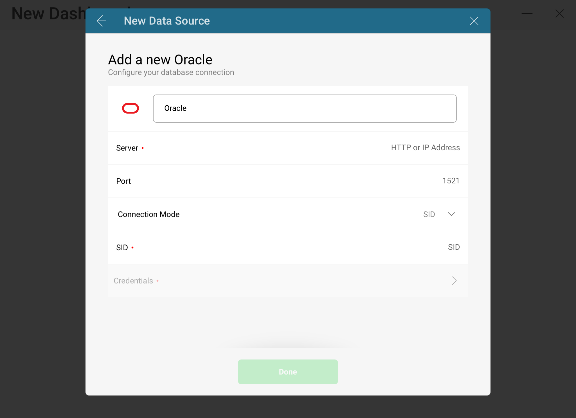Click the New Data Source title
Image resolution: width=576 pixels, height=418 pixels.
tap(167, 21)
